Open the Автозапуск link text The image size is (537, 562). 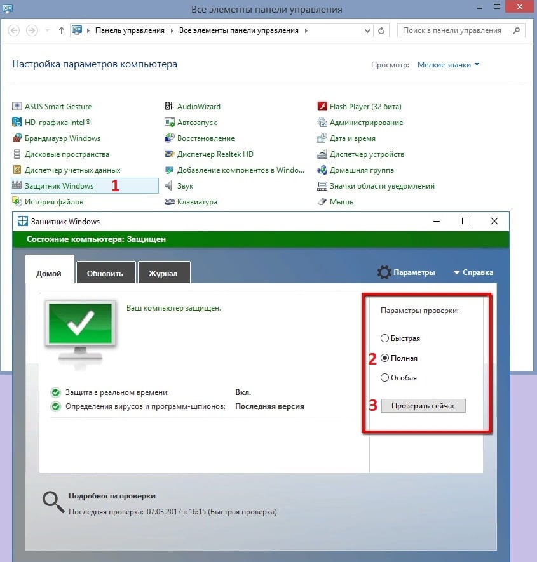197,122
